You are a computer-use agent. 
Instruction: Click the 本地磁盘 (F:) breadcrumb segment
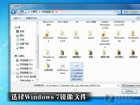[x=48, y=12]
